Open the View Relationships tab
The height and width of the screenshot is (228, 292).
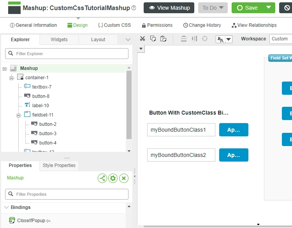click(254, 25)
